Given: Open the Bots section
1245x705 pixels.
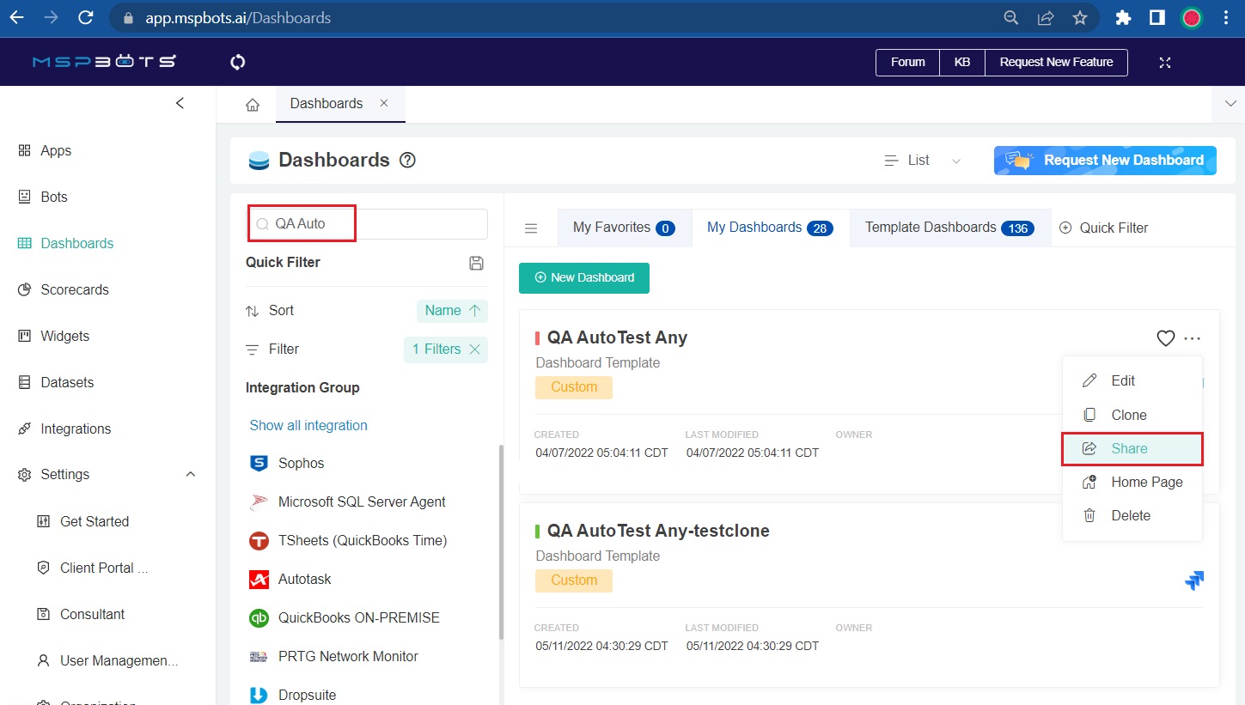Looking at the screenshot, I should coord(53,197).
